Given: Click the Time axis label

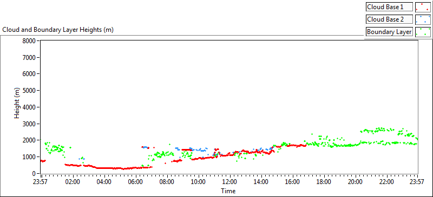Looking at the screenshot, I should 228,191.
